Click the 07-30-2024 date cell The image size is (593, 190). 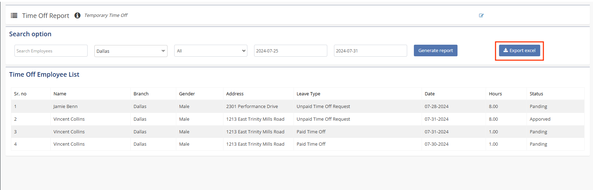tap(436, 144)
